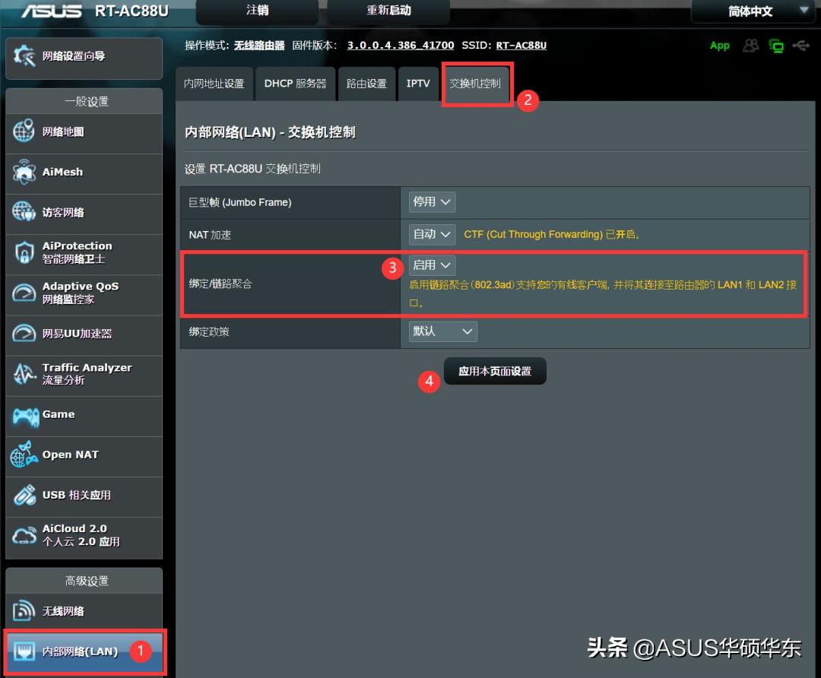This screenshot has height=678, width=821.
Task: Open the NAT 加速 dropdown
Action: point(432,234)
